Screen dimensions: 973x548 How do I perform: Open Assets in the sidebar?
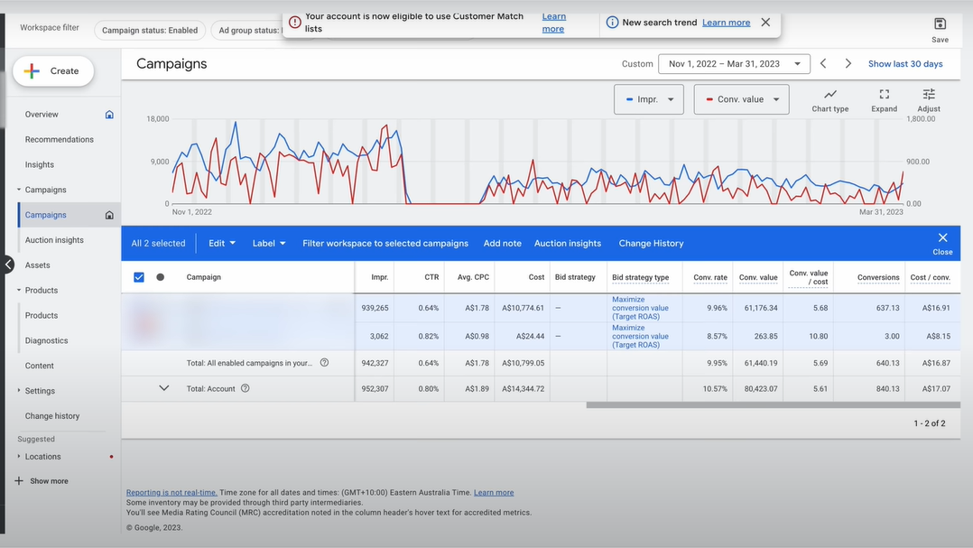38,265
